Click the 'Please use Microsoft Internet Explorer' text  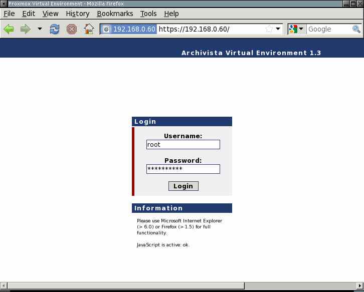(179, 221)
